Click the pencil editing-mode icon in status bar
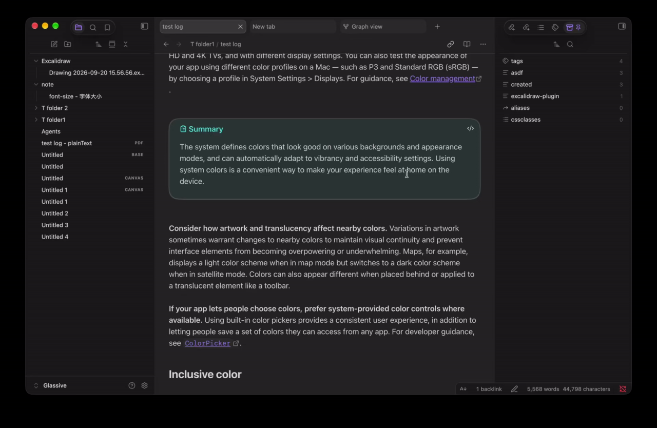Screen dimensions: 657x428 tap(514, 389)
